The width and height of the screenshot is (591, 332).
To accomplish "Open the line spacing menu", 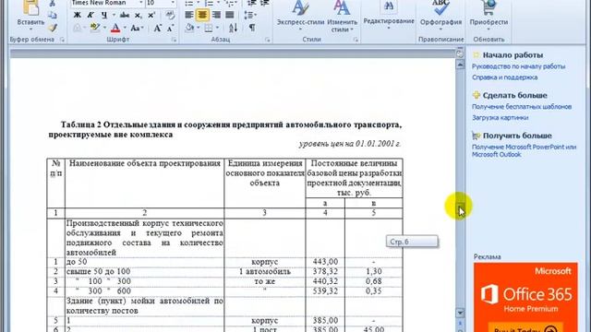I will (249, 15).
